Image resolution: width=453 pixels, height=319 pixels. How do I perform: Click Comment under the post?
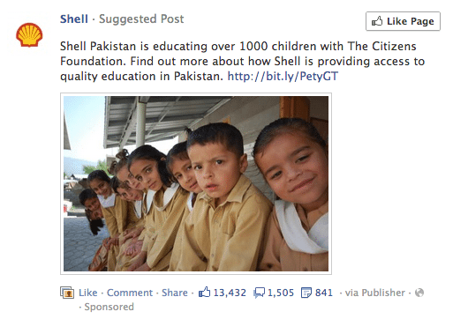point(130,293)
